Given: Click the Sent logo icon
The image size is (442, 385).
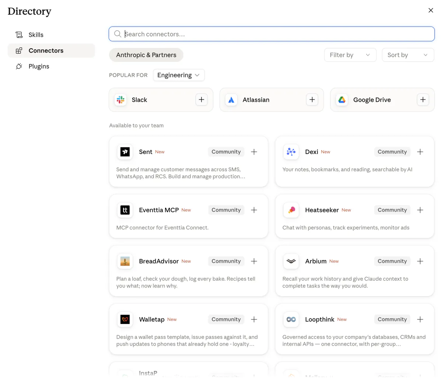Looking at the screenshot, I should (x=125, y=152).
